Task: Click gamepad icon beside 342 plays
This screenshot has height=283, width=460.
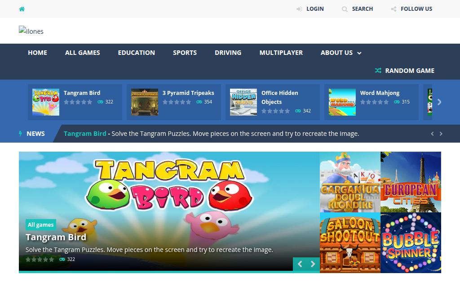Action: coord(298,111)
